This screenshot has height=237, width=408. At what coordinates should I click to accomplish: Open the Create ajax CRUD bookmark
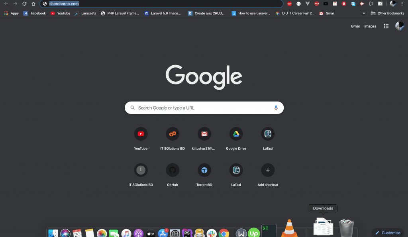[207, 13]
